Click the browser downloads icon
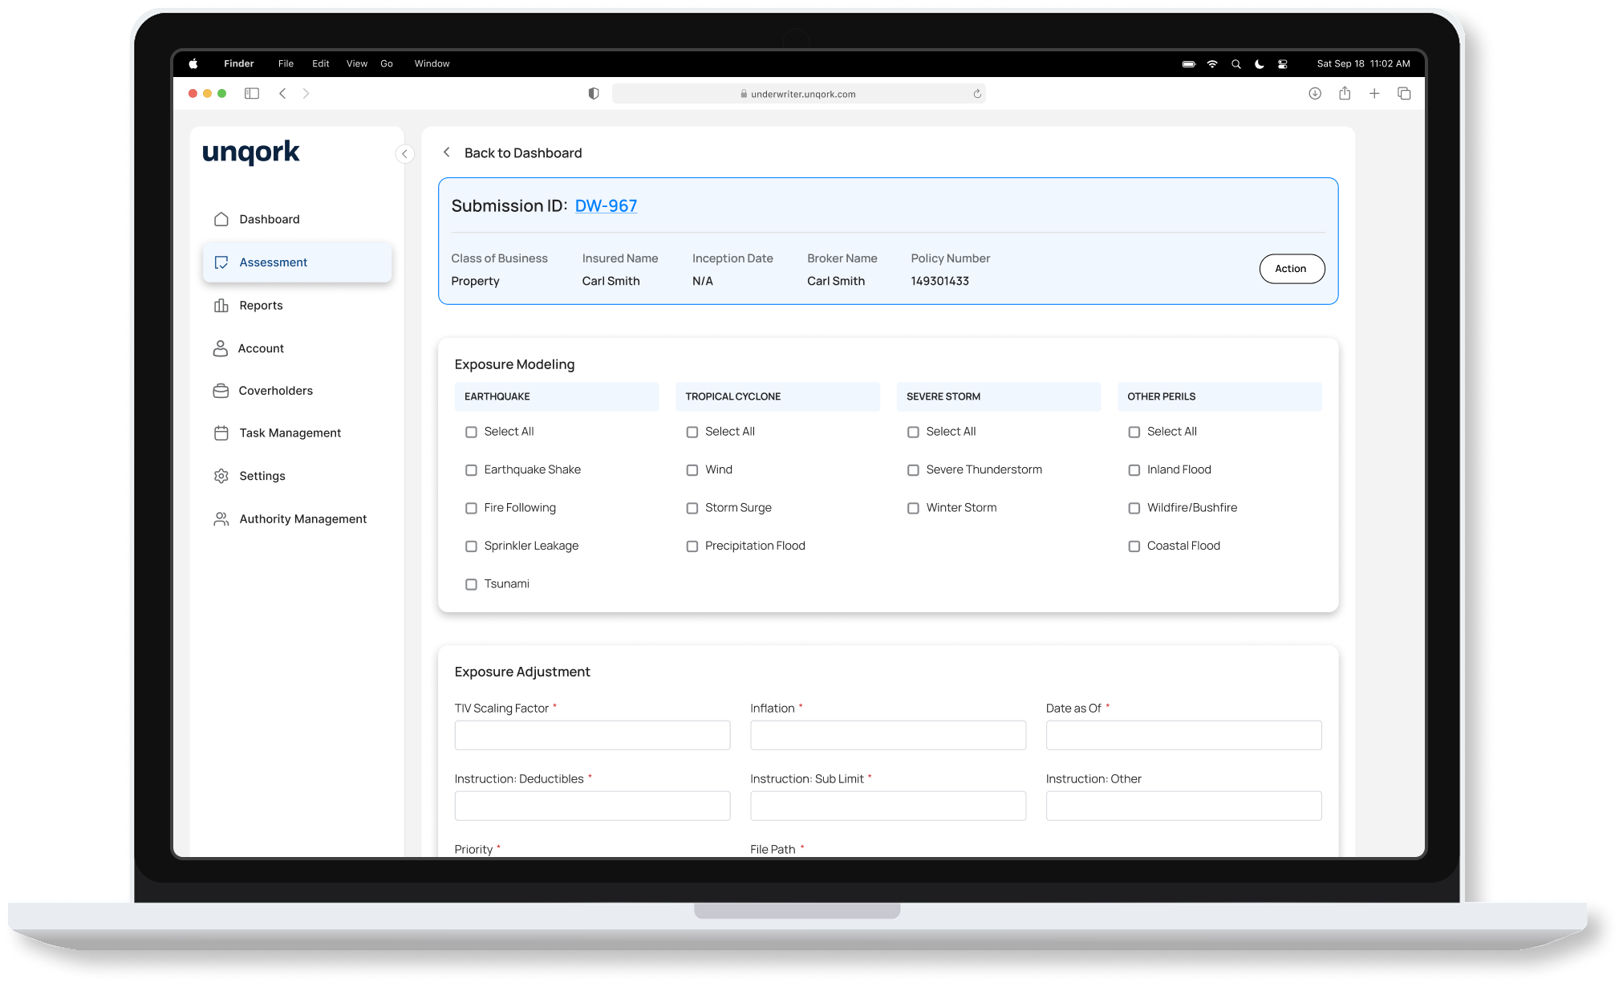1623x983 pixels. (1315, 94)
